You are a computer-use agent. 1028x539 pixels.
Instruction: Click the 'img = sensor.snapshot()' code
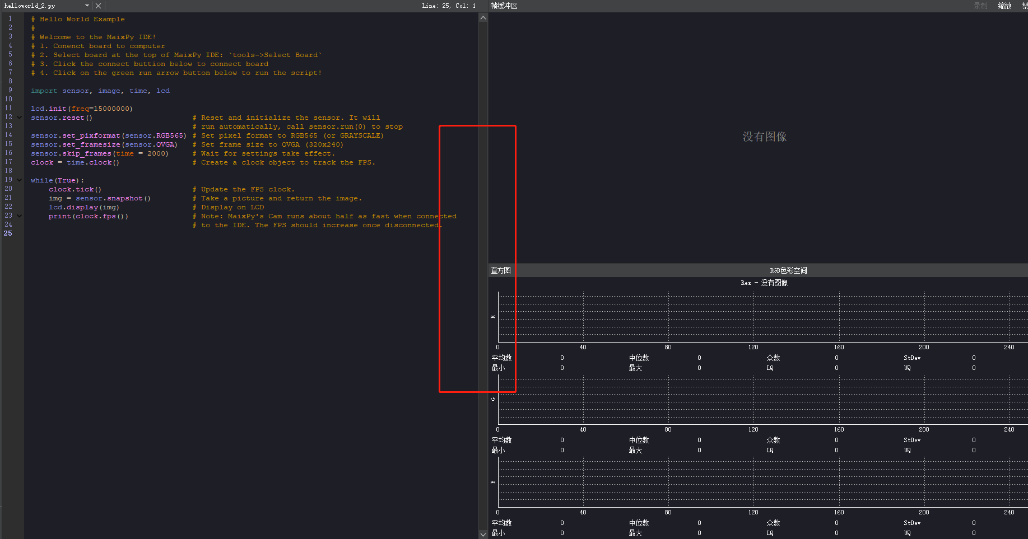[100, 198]
